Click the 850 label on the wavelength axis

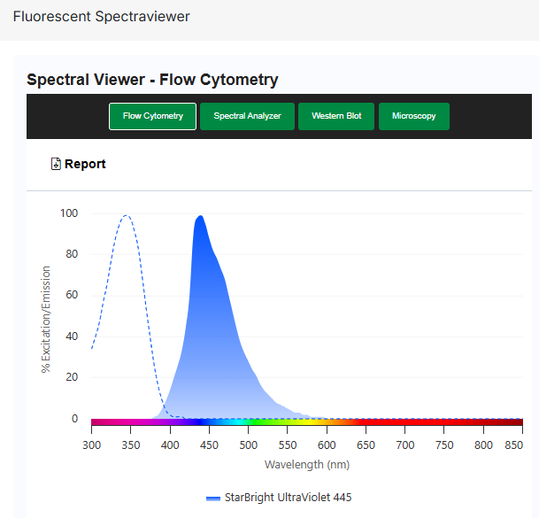point(521,443)
